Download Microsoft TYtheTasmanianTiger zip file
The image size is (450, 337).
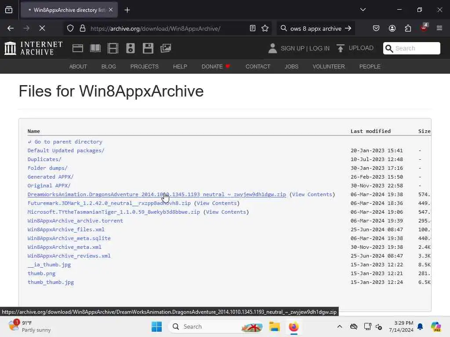point(114,212)
